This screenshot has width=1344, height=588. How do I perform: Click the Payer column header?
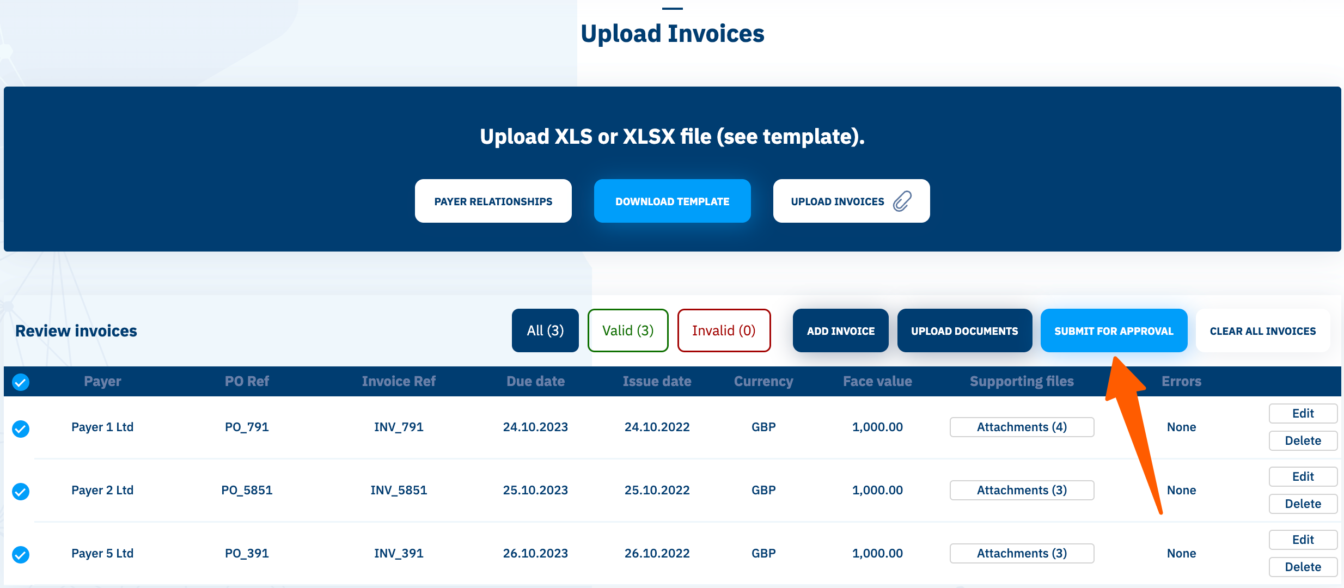point(102,381)
